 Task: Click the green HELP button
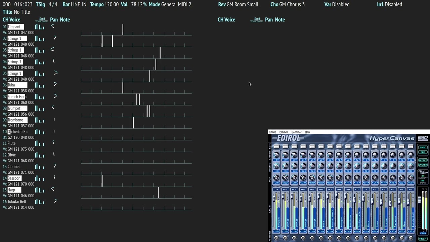click(x=423, y=239)
